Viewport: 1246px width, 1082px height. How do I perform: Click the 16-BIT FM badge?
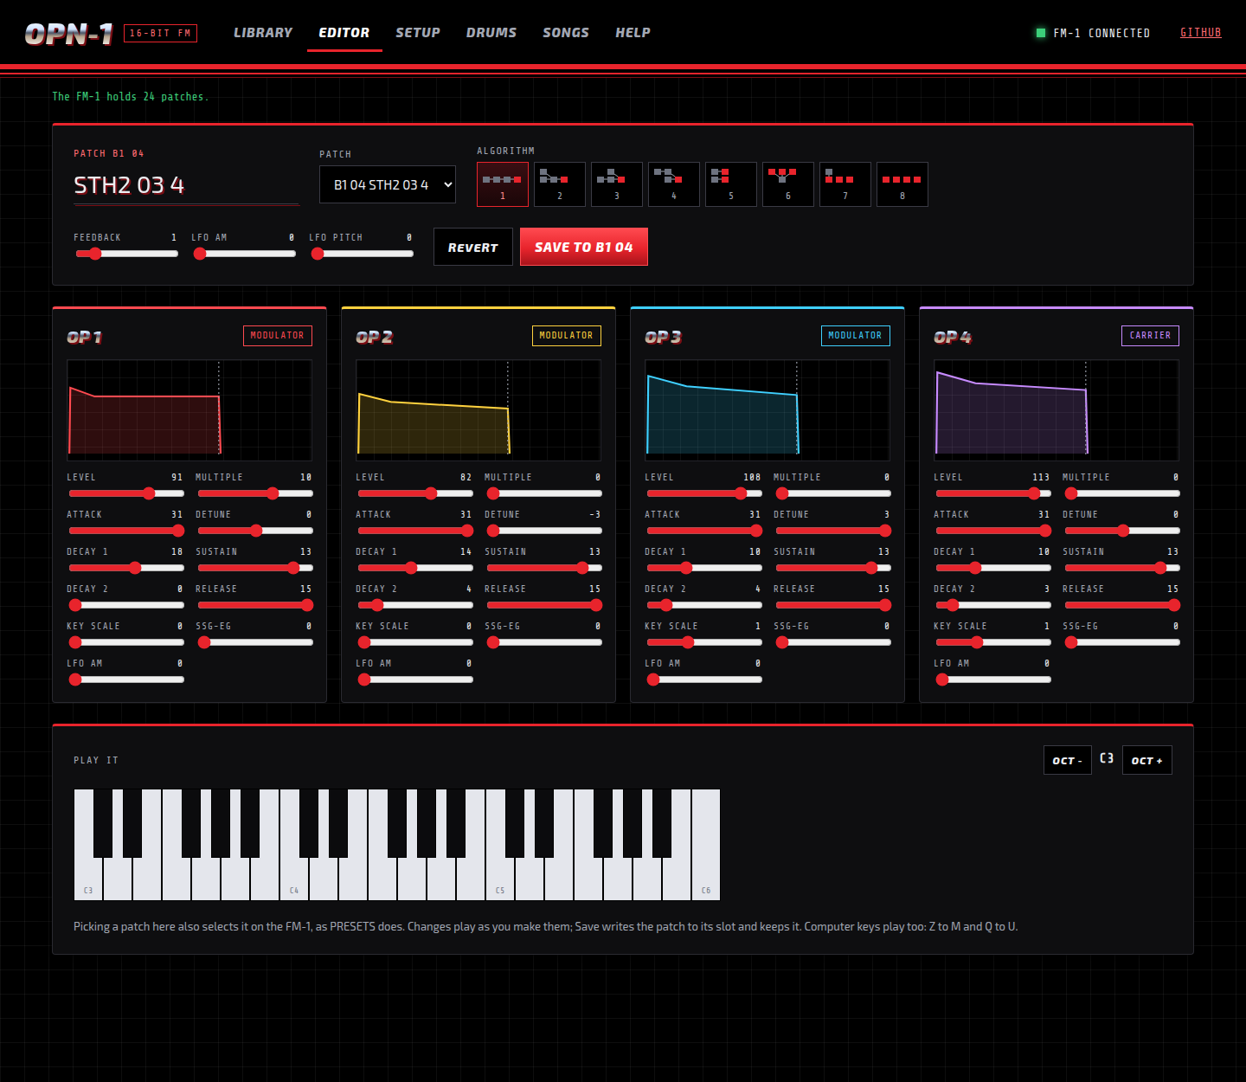click(160, 33)
